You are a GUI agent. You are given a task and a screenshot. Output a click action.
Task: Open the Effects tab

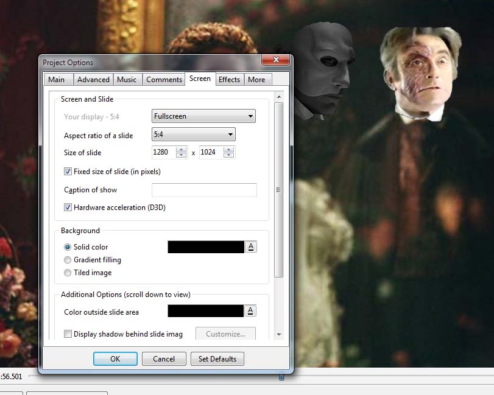[x=230, y=80]
